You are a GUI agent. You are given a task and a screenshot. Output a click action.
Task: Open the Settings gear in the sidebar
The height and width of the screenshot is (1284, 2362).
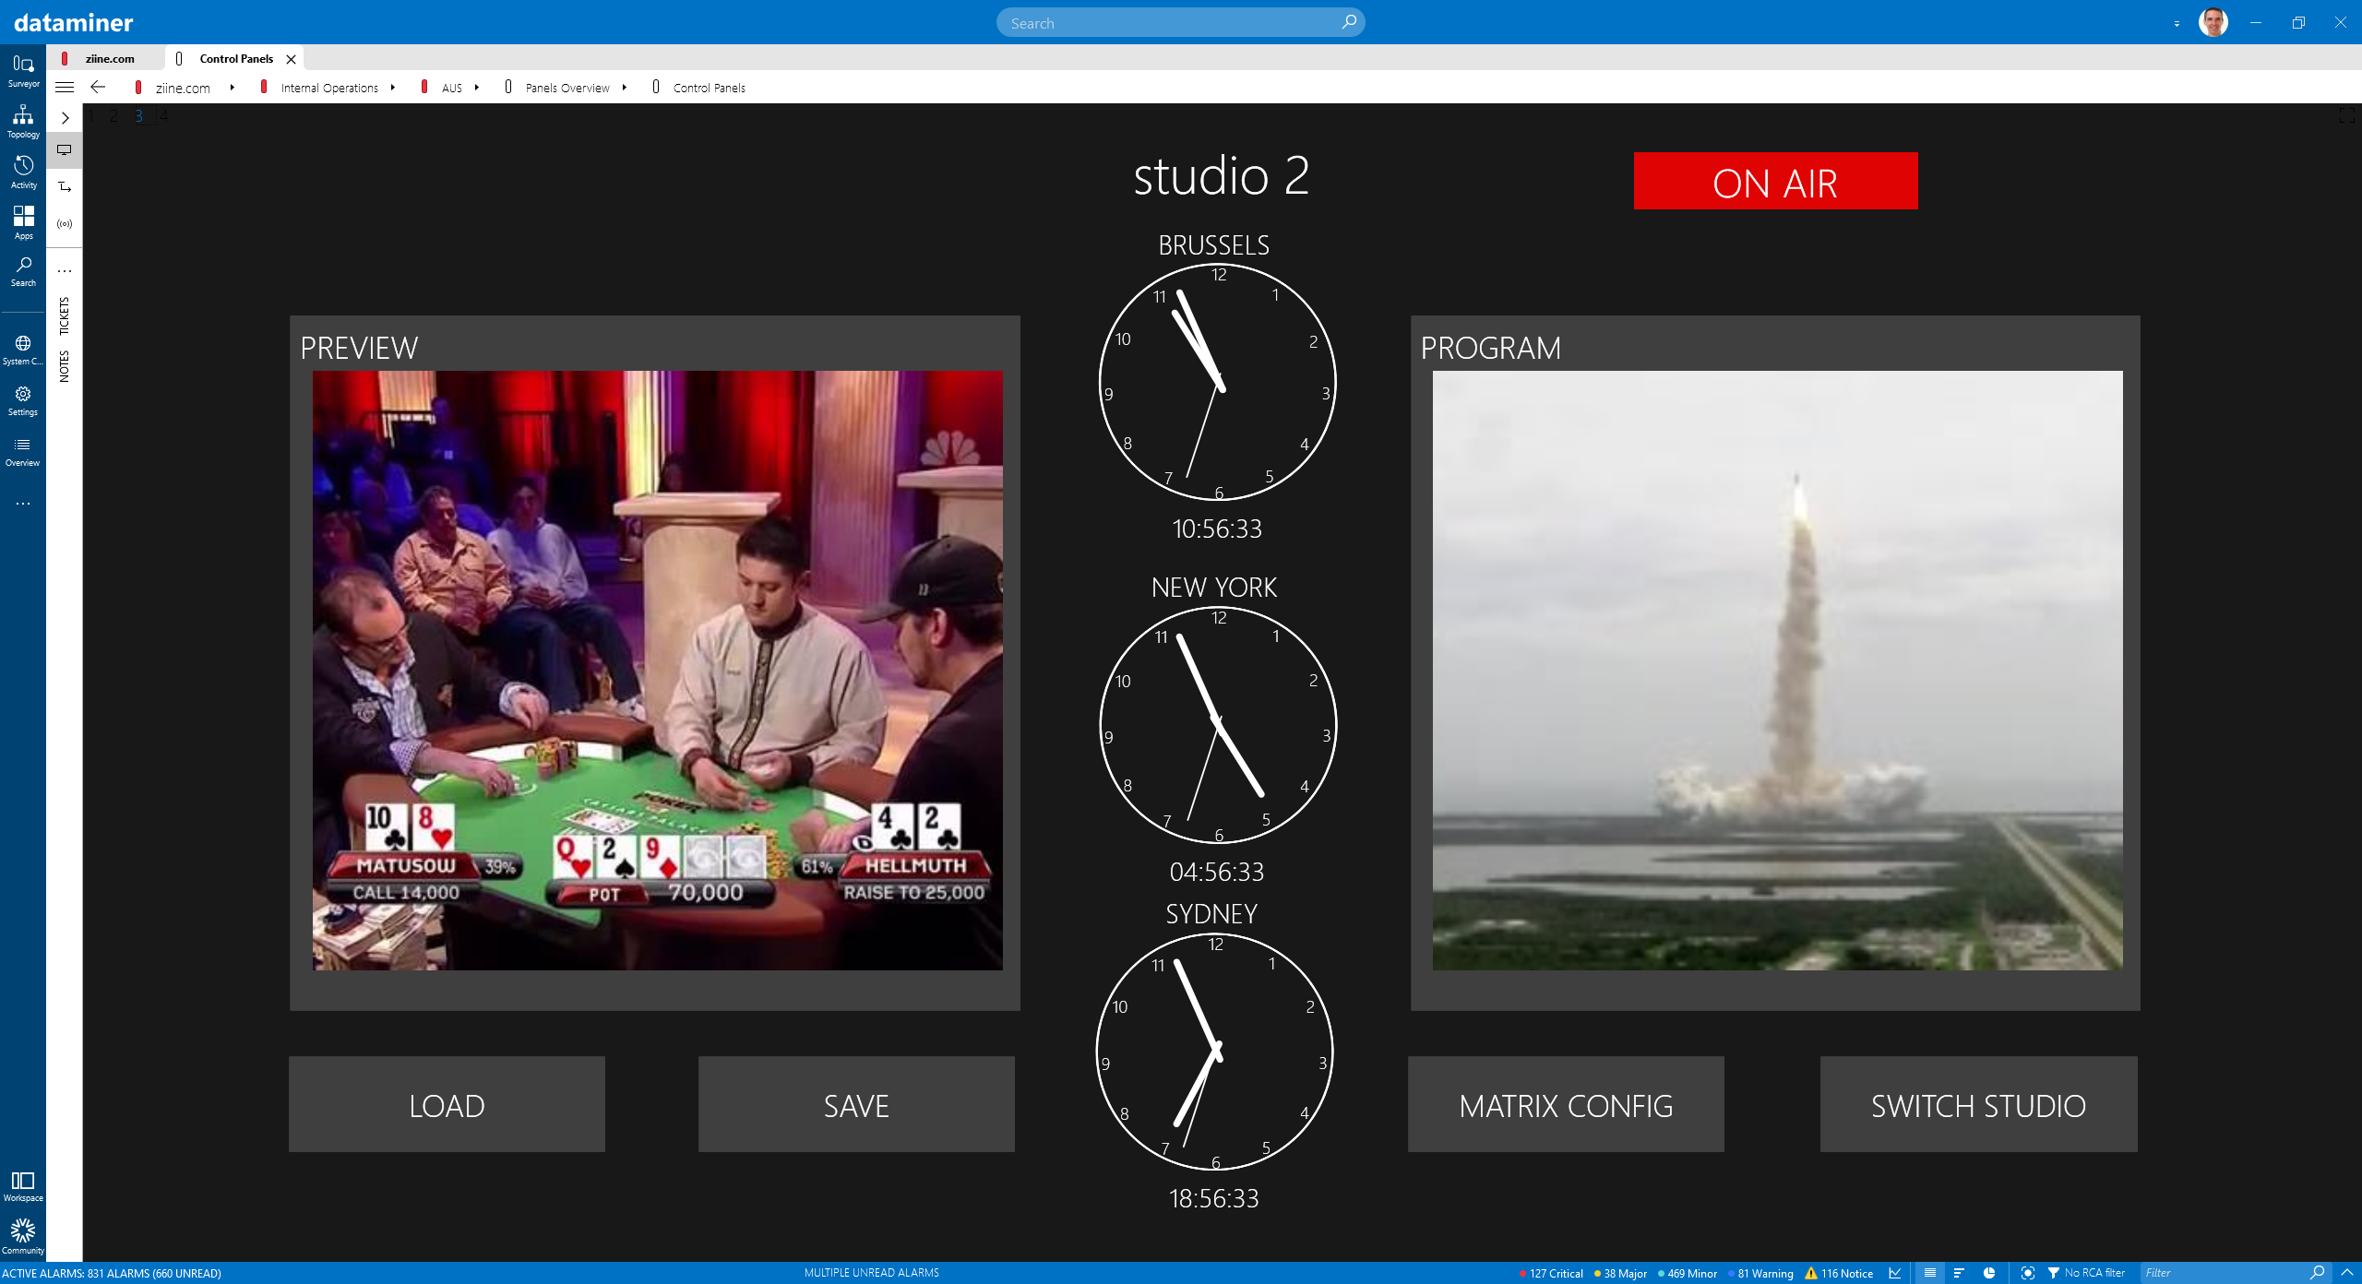(23, 400)
